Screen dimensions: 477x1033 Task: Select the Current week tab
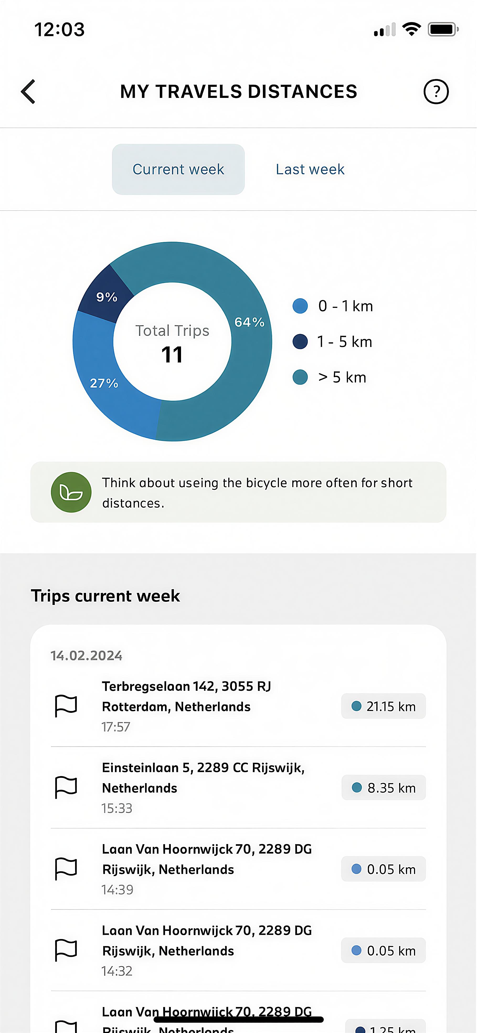(x=178, y=169)
